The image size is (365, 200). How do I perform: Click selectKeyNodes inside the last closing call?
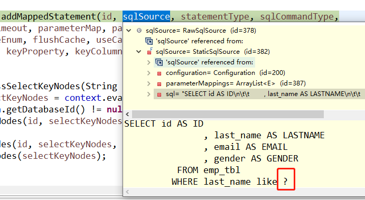click(x=59, y=156)
